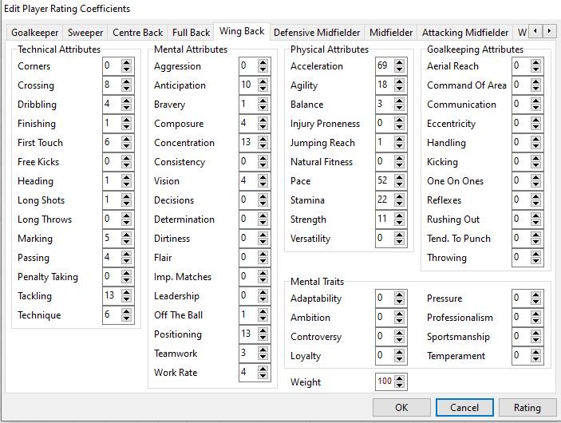561x423 pixels.
Task: Decrease Agility with down arrow
Action: 399,89
